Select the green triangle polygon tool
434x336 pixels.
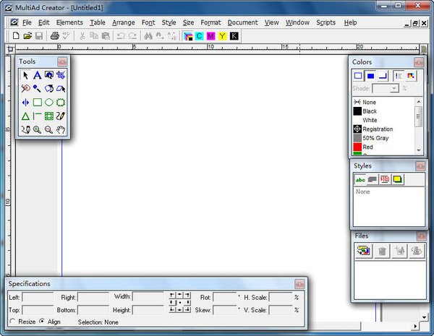coord(25,116)
